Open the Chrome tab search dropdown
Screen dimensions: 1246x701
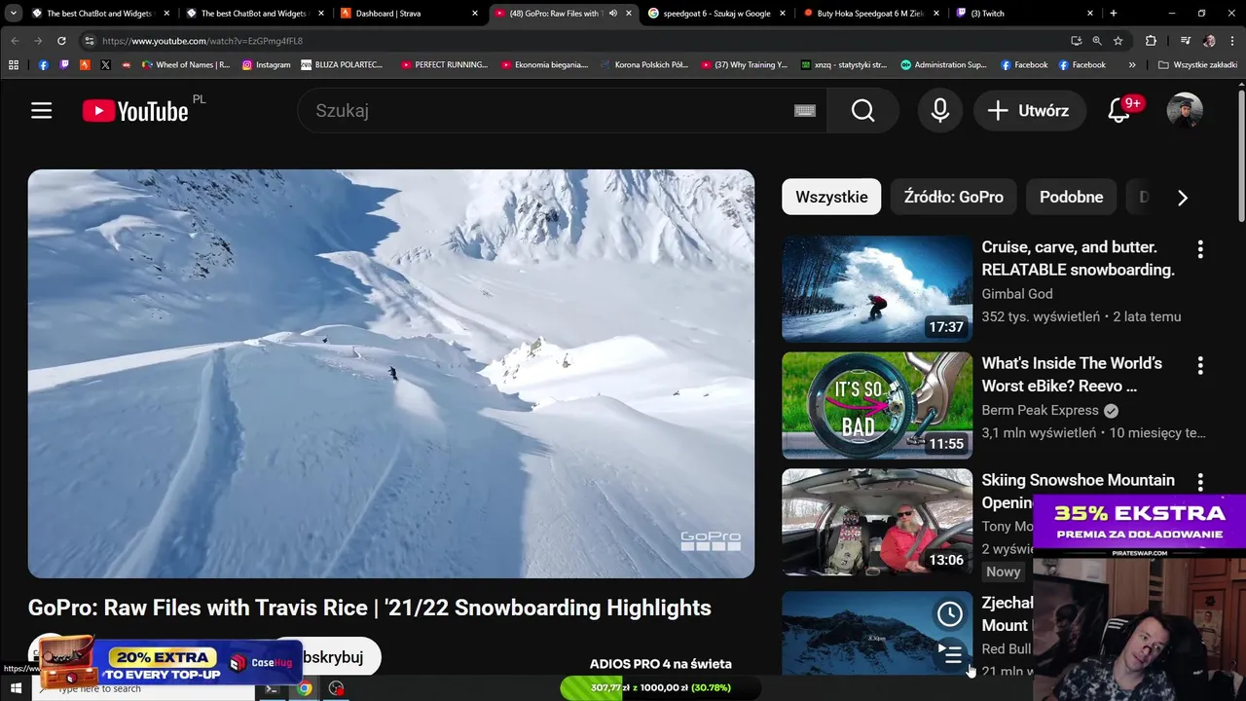coord(13,14)
